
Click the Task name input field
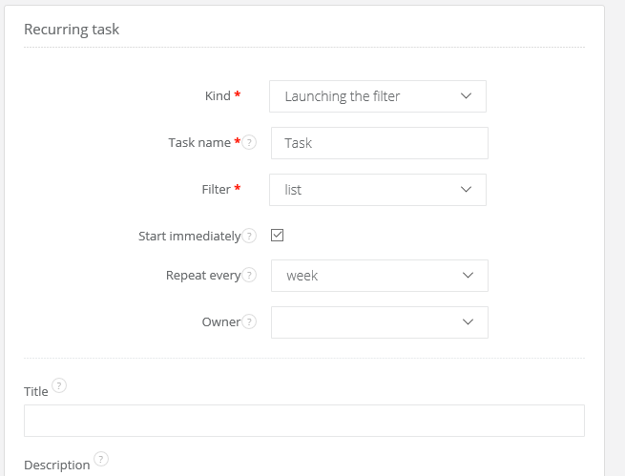point(379,143)
